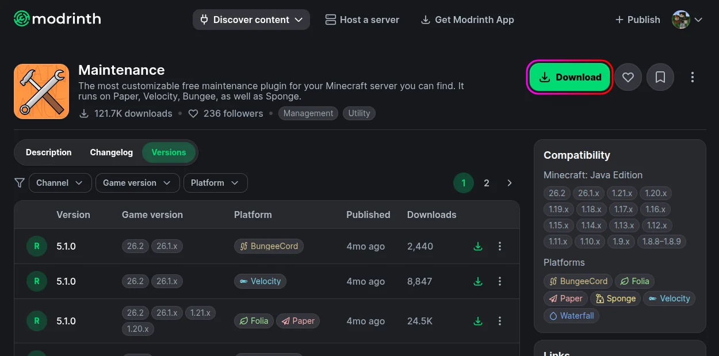Viewport: 719px width, 356px height.
Task: Click the 1.21.x compatibility tag
Action: [x=622, y=193]
